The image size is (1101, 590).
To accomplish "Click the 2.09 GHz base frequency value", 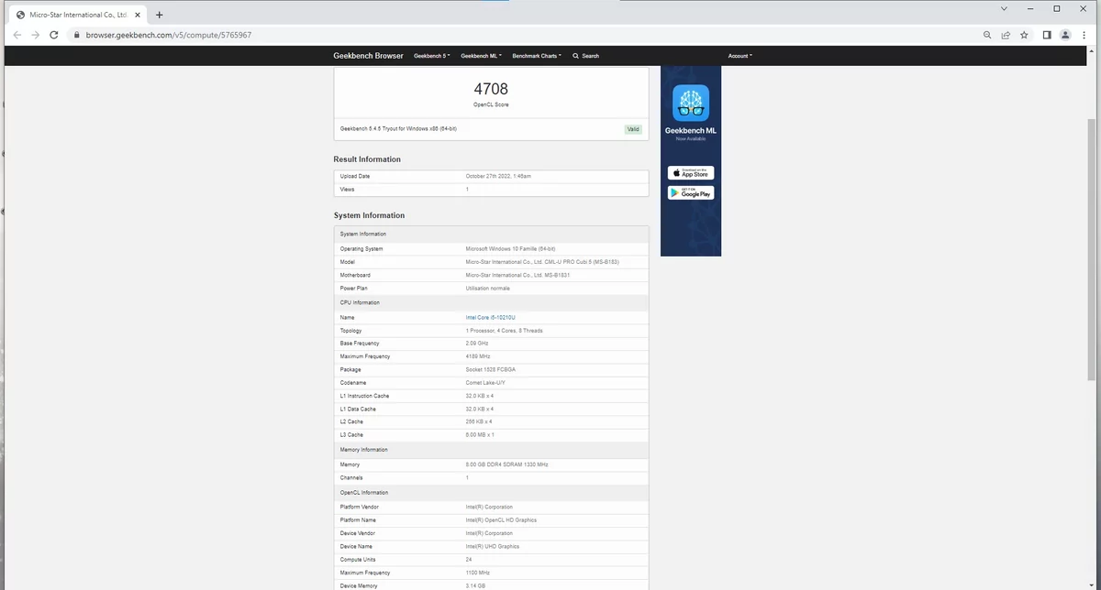I will click(479, 344).
